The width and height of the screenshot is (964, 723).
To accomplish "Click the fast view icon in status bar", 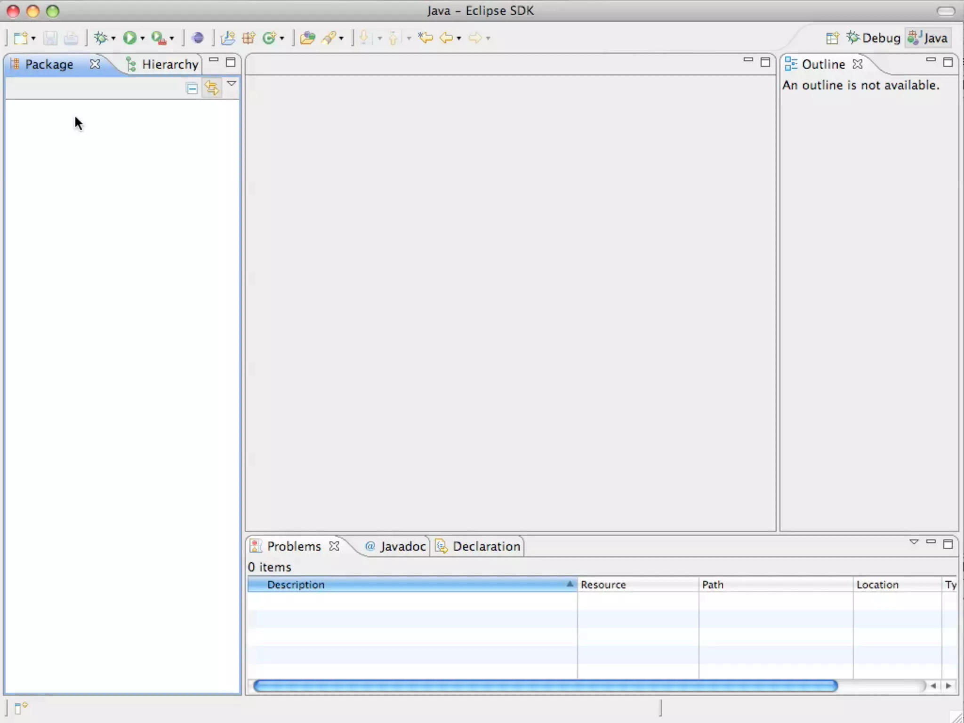I will pyautogui.click(x=20, y=707).
